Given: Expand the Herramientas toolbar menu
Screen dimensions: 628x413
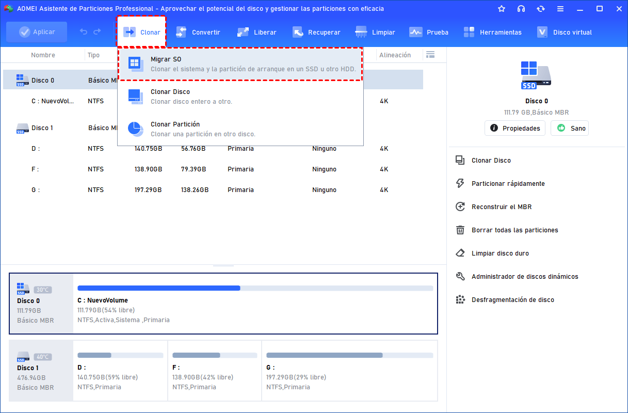Looking at the screenshot, I should tap(492, 33).
